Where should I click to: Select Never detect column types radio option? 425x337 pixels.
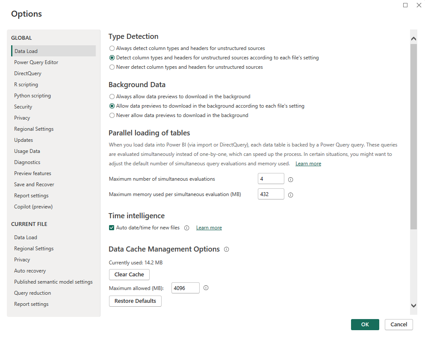[112, 67]
